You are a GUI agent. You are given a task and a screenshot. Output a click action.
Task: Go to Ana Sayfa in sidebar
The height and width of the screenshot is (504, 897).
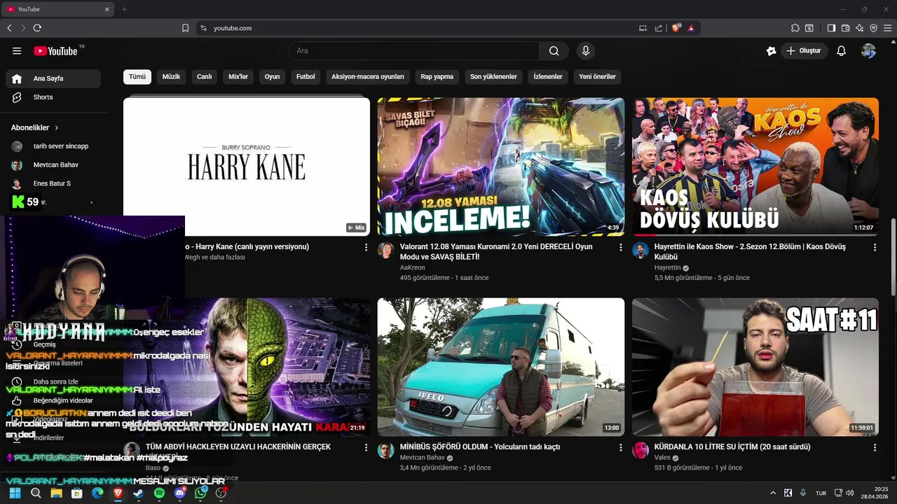click(53, 78)
